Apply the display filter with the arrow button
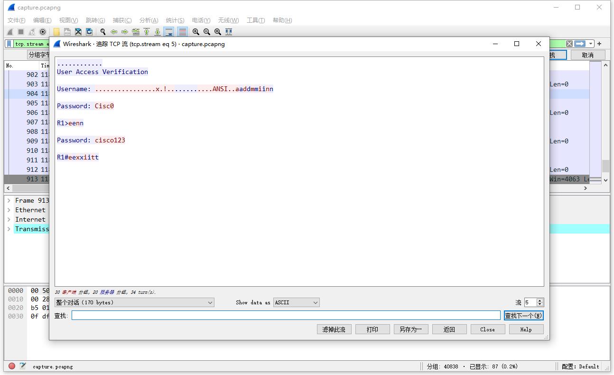The height and width of the screenshot is (375, 614). [x=580, y=44]
